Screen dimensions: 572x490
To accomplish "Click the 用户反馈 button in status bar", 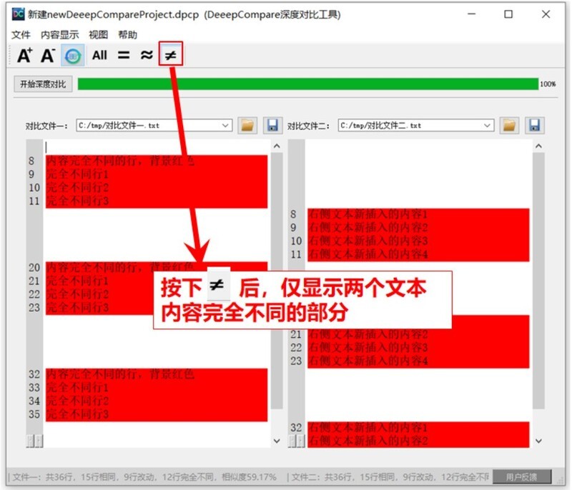I will point(522,477).
